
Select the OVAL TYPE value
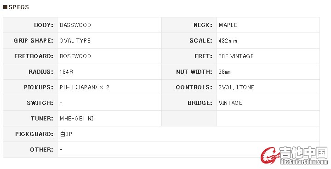pyautogui.click(x=75, y=41)
